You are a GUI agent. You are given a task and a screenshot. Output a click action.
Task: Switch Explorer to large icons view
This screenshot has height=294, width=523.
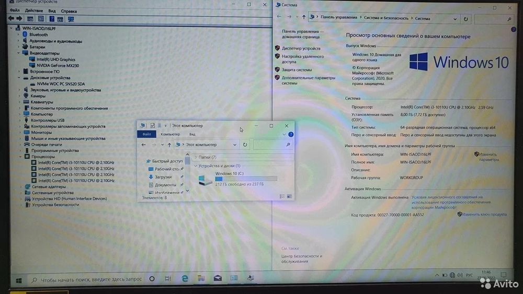(289, 196)
